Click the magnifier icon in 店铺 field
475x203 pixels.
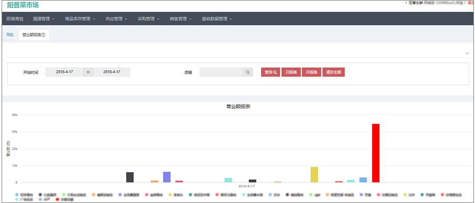click(247, 72)
